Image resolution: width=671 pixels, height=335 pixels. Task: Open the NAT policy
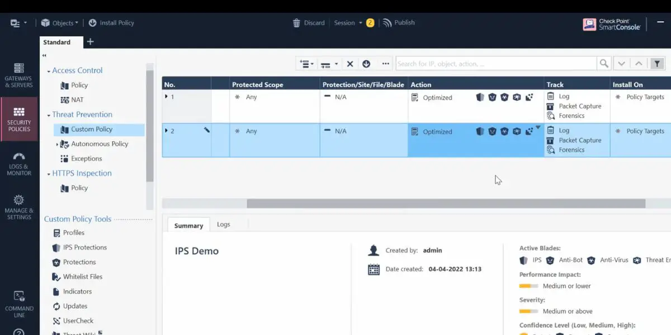coord(72,100)
